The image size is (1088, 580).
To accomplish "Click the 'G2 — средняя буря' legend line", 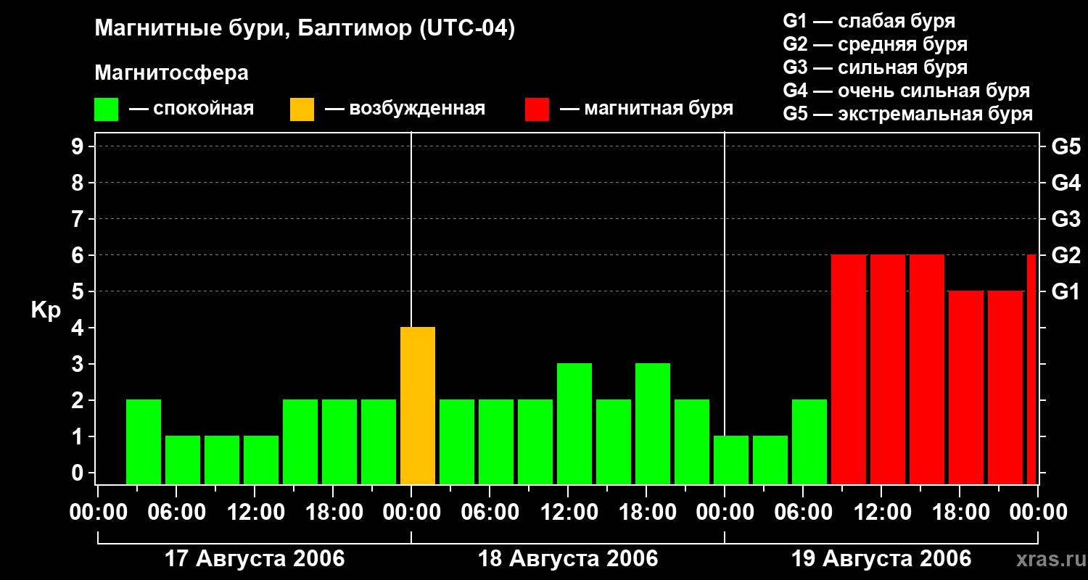I will click(x=875, y=44).
